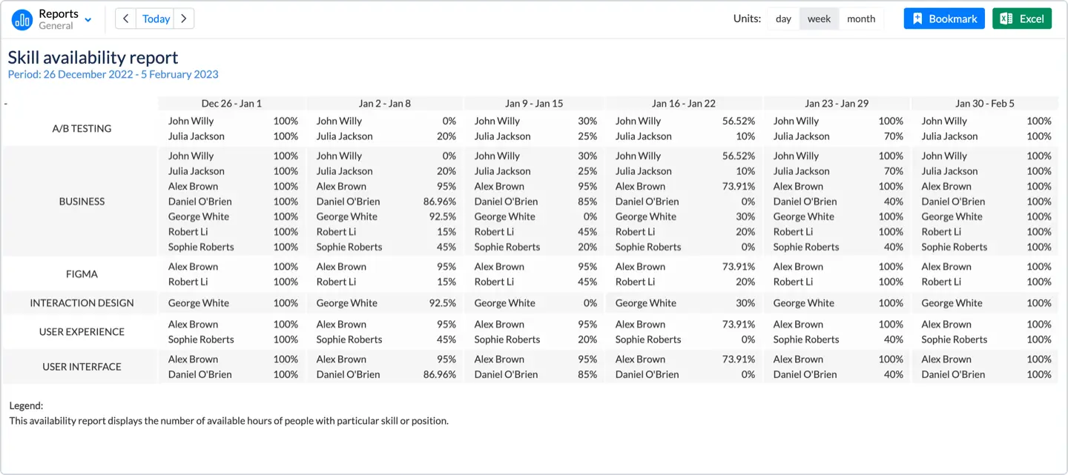Click the Reports bar chart logo icon
Image resolution: width=1068 pixels, height=475 pixels.
click(x=22, y=19)
